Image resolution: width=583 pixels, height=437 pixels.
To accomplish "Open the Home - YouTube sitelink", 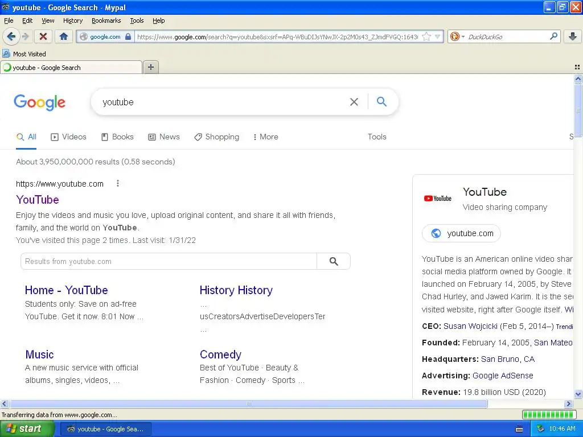I will pos(67,290).
